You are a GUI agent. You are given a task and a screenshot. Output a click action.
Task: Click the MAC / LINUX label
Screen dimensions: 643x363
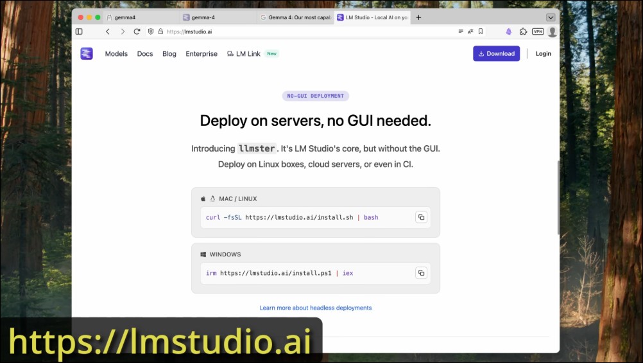(238, 199)
